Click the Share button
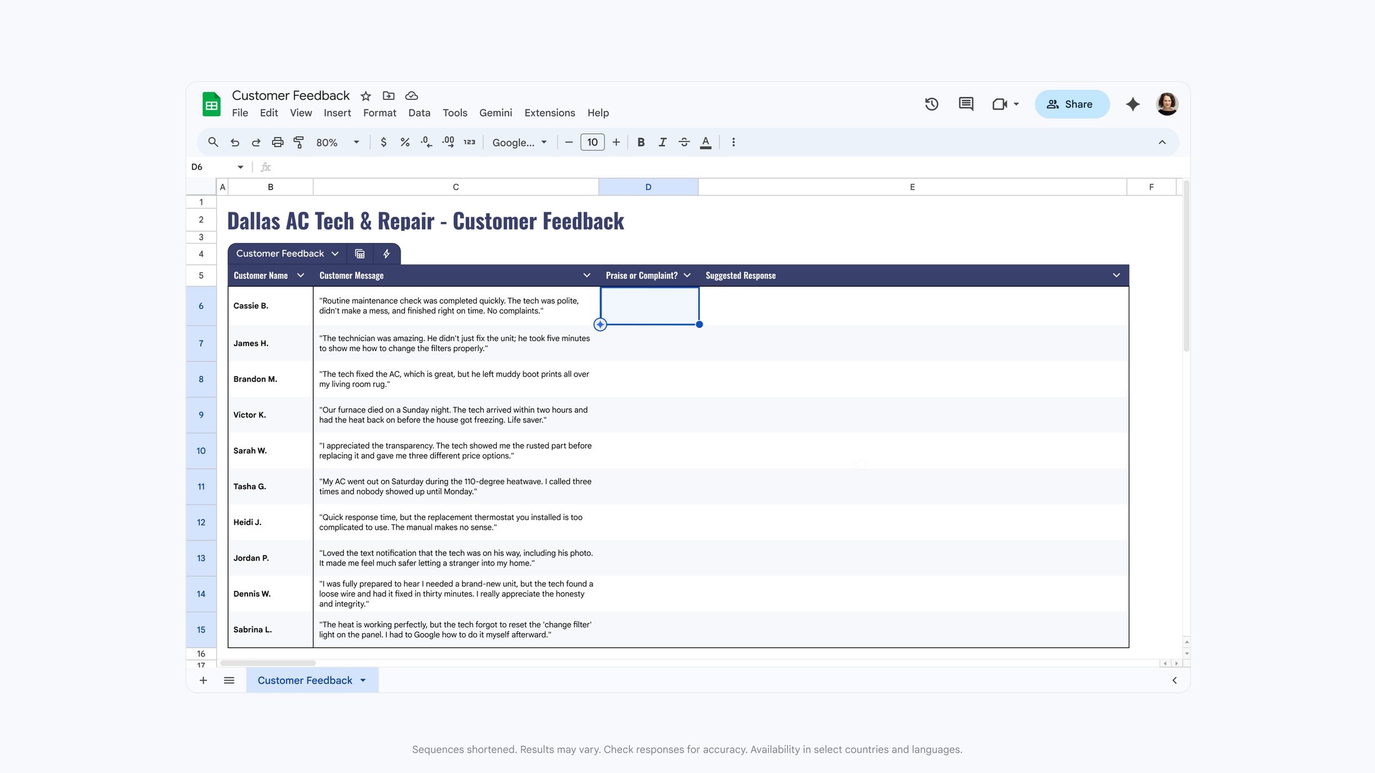1375x773 pixels. click(x=1071, y=104)
